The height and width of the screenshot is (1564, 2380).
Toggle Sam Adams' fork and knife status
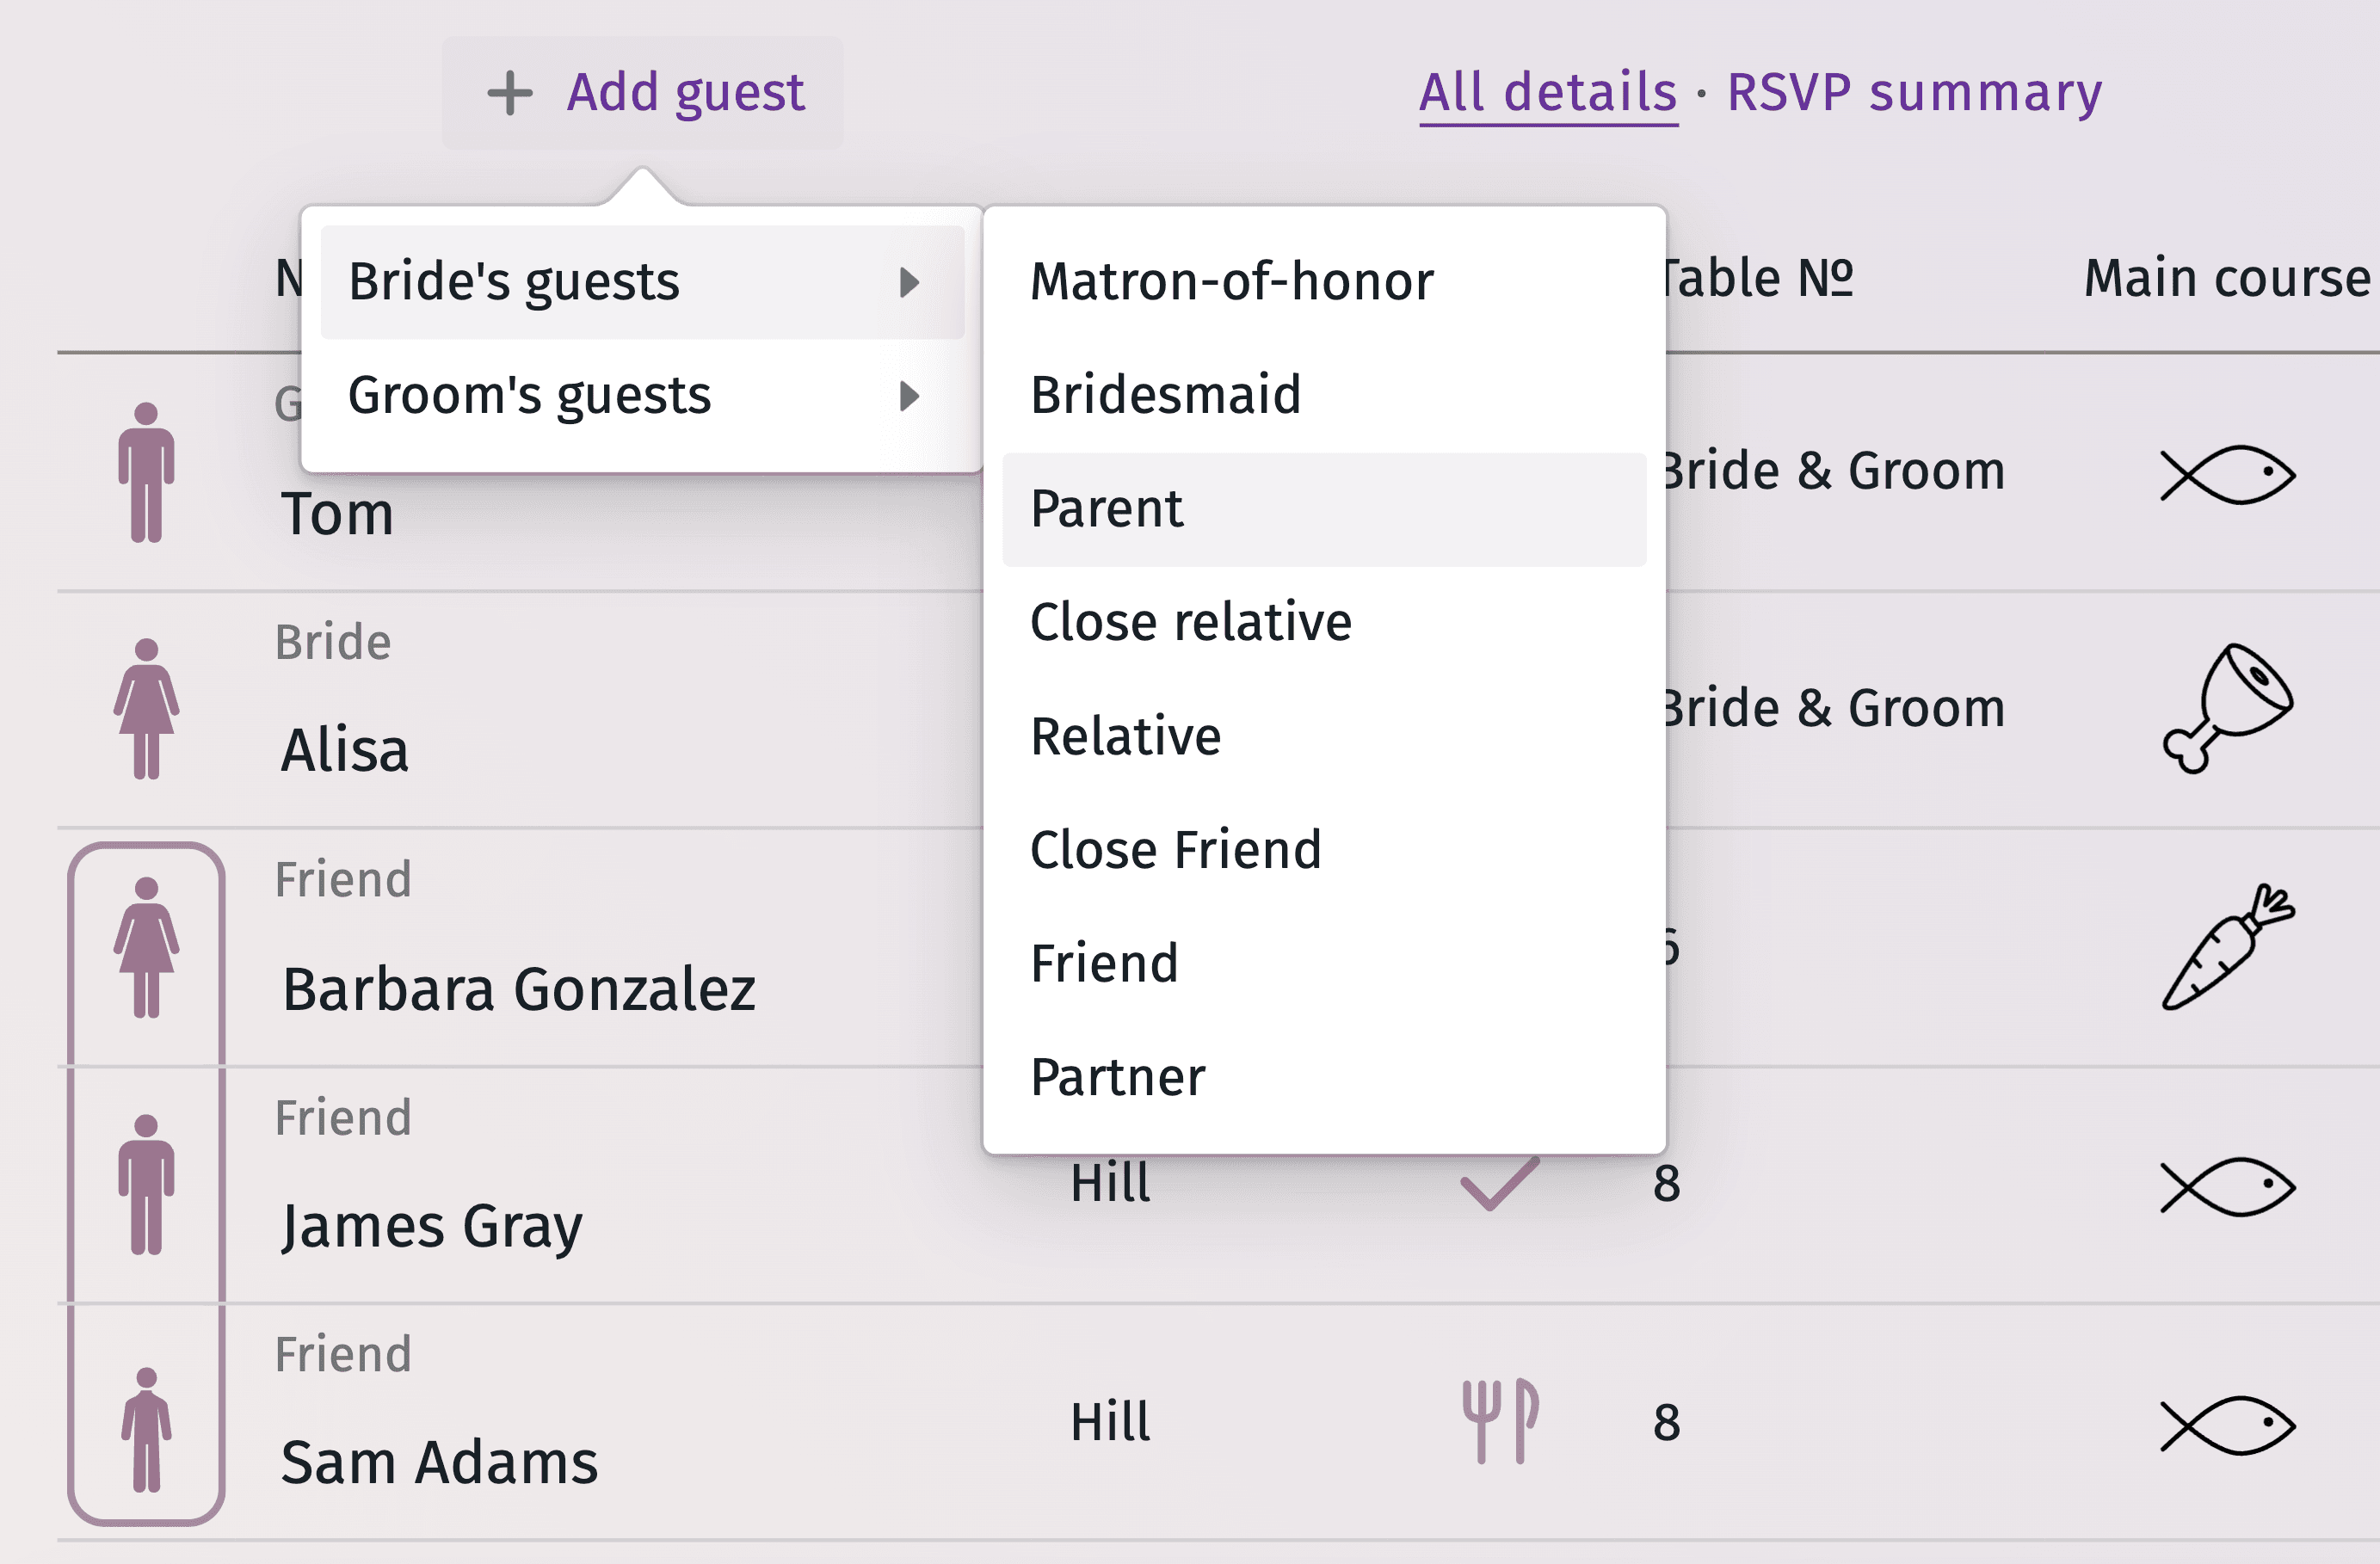(1499, 1421)
